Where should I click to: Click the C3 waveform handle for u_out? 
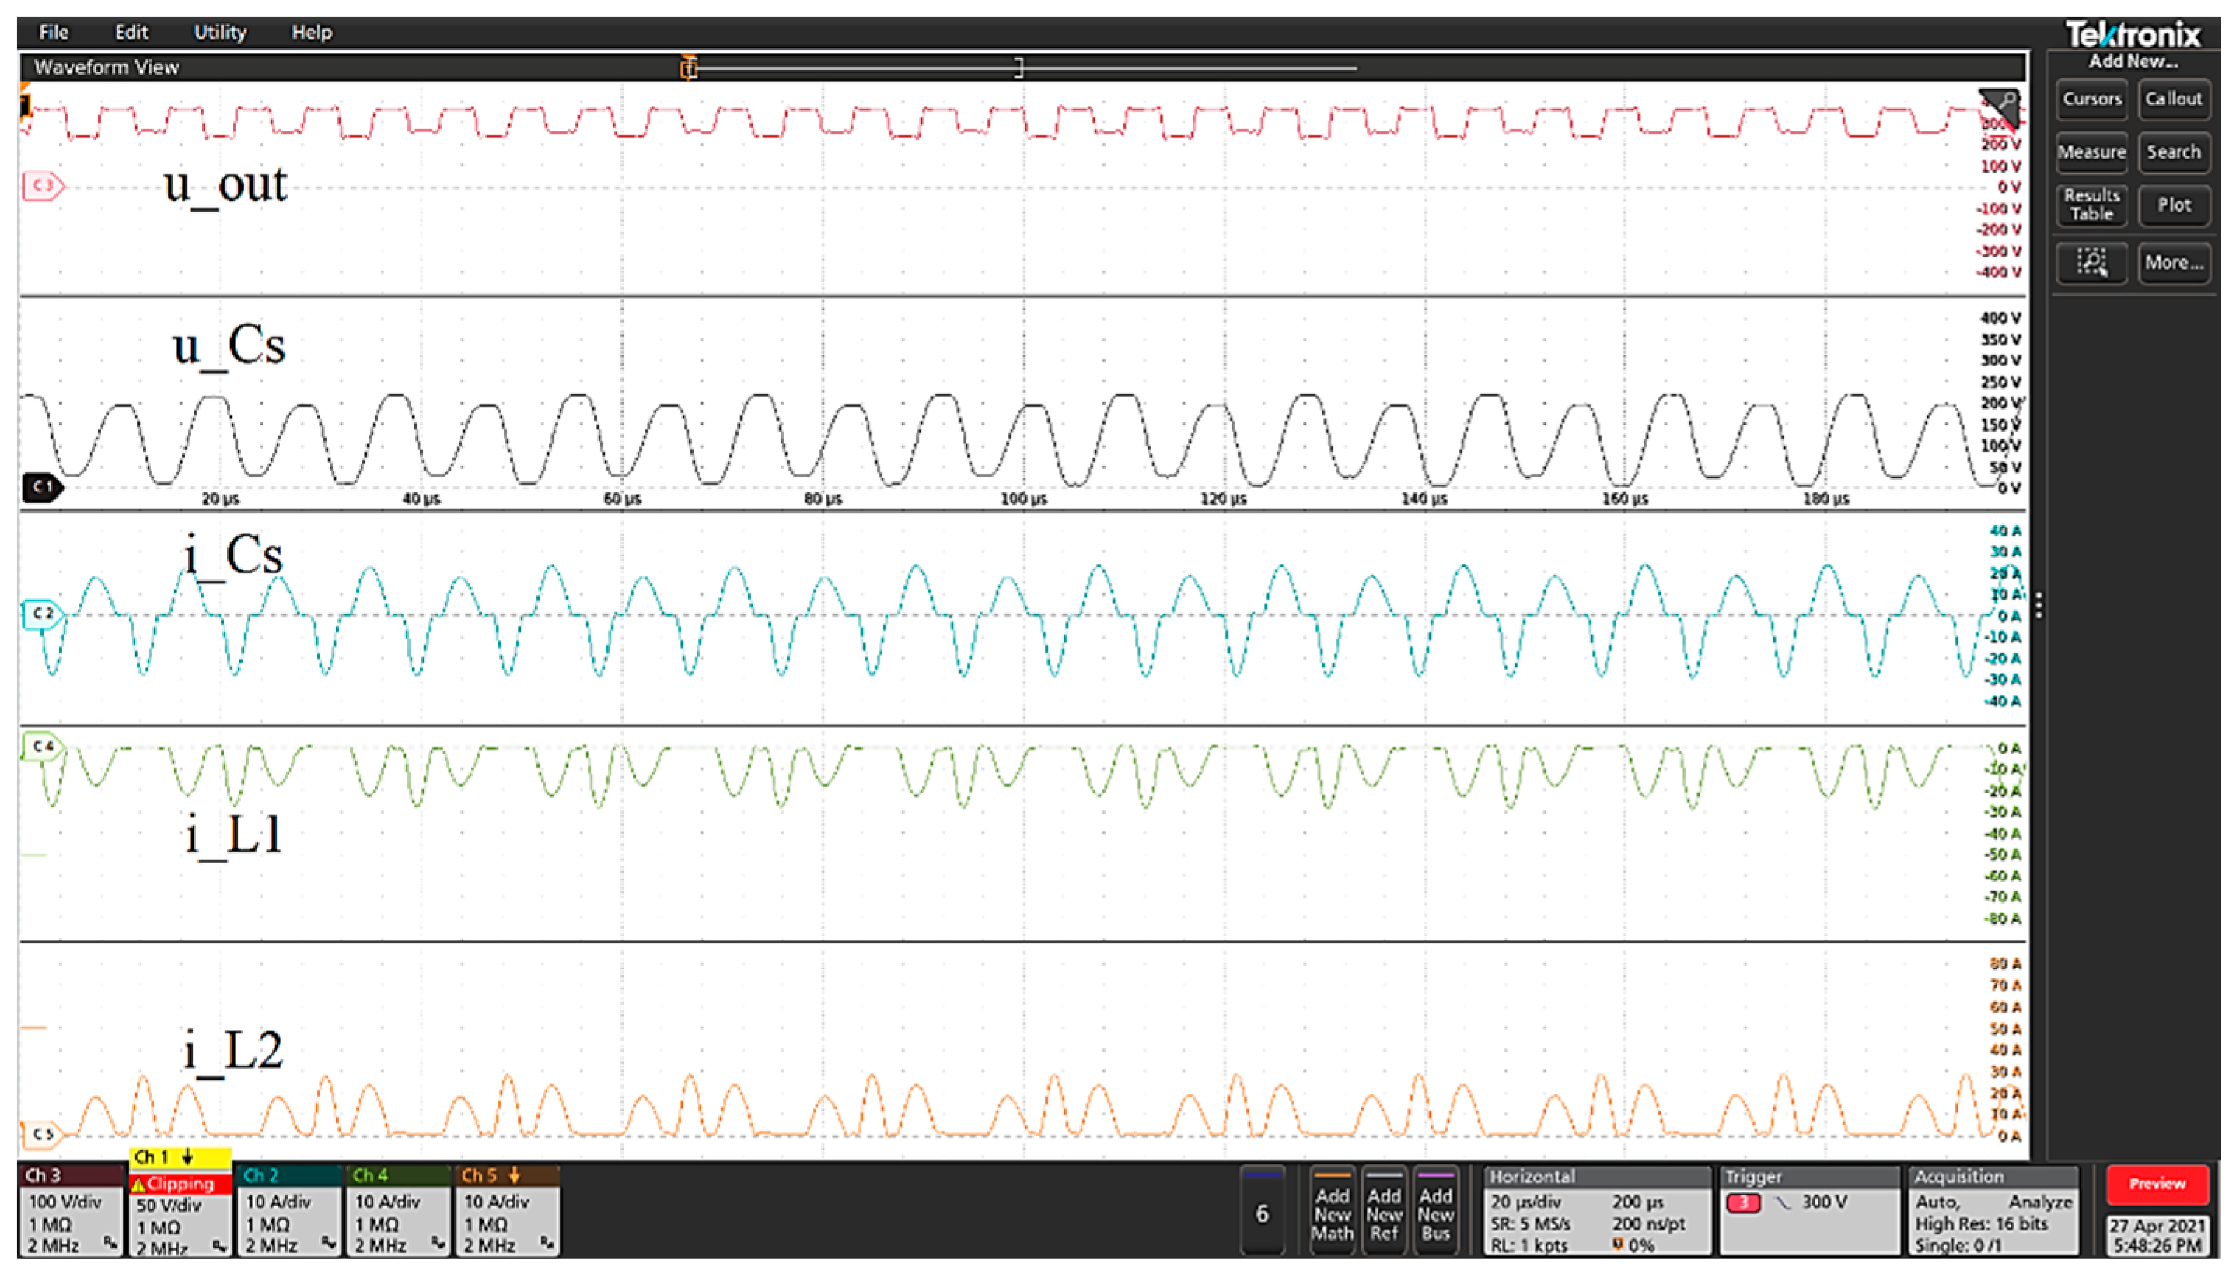coord(42,186)
